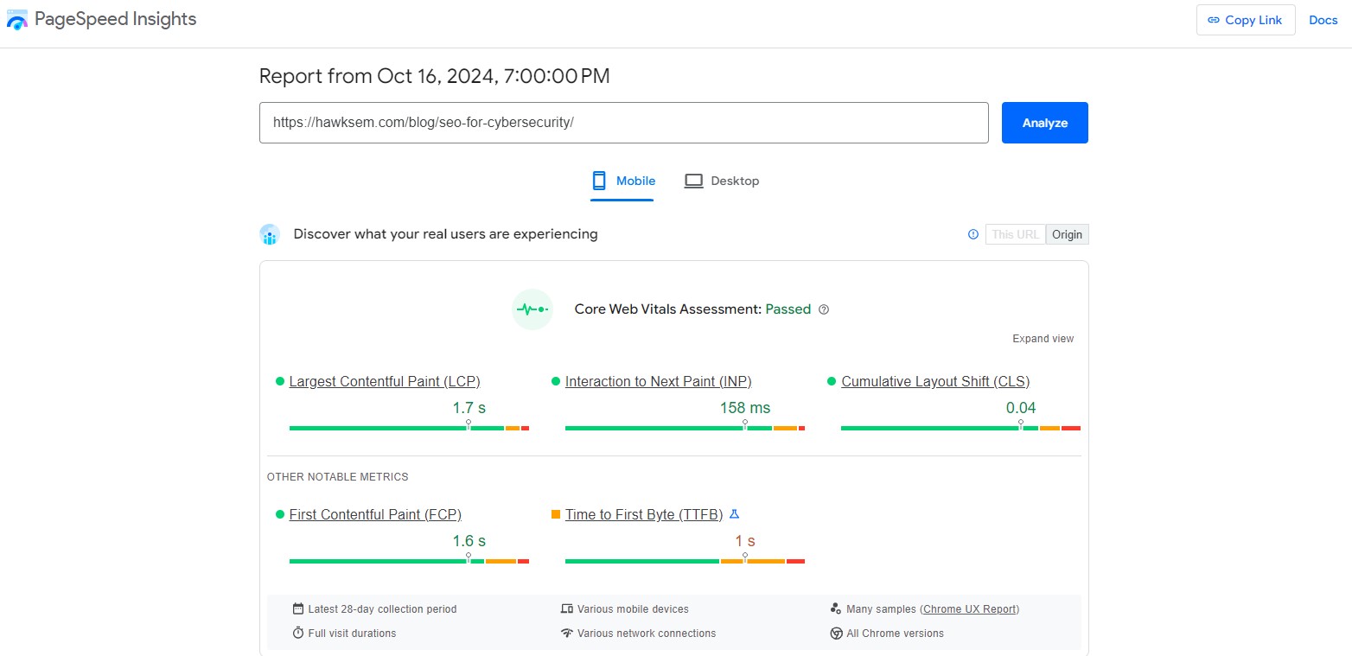Click the green dot beside LCP
The image size is (1352, 656).
(280, 381)
